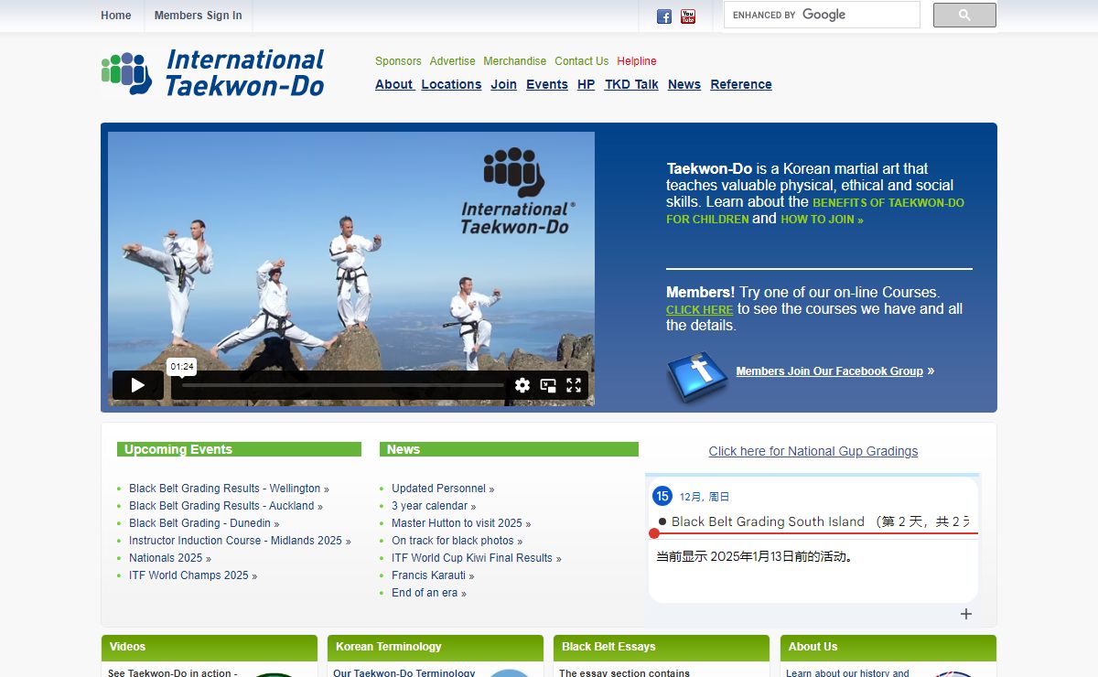
Task: Click the date 15 circle in calendar
Action: [662, 496]
